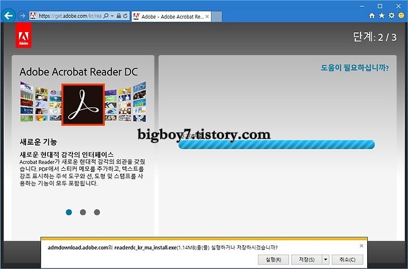This screenshot has height=269, width=408.
Task: Open the 도움이 필요하십니까? help link
Action: [355, 68]
